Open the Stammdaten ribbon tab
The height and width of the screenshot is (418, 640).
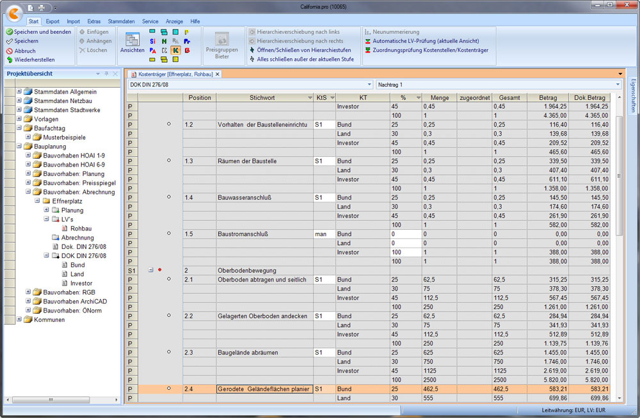[x=120, y=21]
